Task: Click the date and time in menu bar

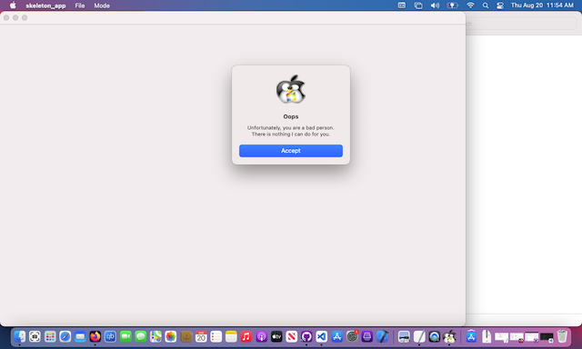Action: click(542, 5)
